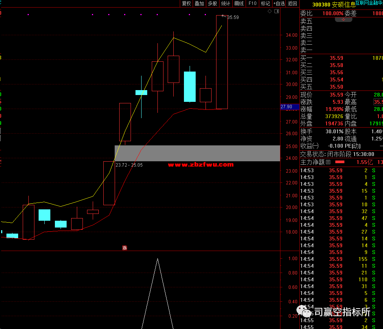Expand the sell orders chevron under 委比

click(x=343, y=19)
